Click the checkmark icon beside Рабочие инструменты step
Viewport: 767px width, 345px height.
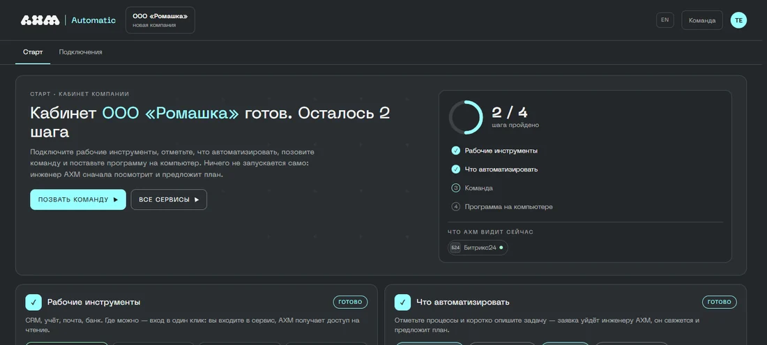[455, 151]
